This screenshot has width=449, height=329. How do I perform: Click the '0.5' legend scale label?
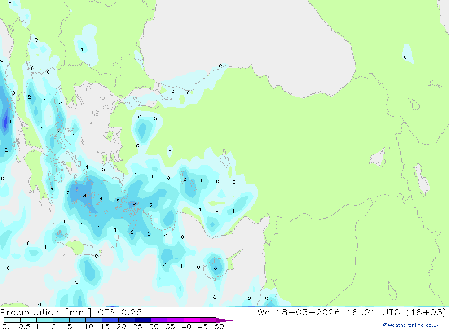coord(24,326)
